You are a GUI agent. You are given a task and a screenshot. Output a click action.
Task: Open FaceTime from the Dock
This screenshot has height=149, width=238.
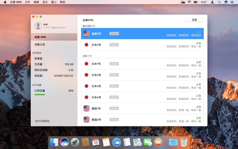(148, 142)
